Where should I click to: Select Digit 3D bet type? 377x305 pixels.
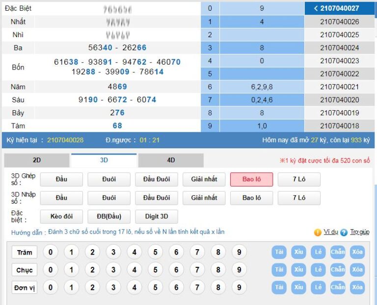coord(157,216)
